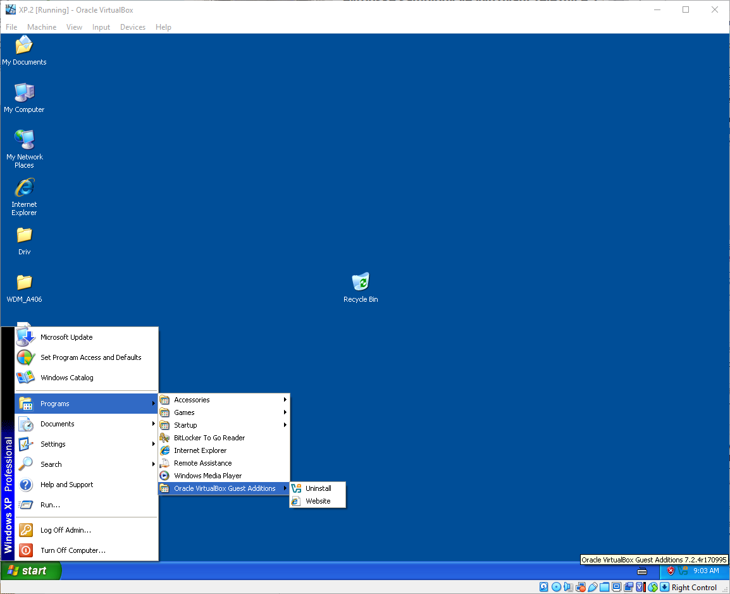Click the on-screen keyboard taskbar icon

click(642, 571)
